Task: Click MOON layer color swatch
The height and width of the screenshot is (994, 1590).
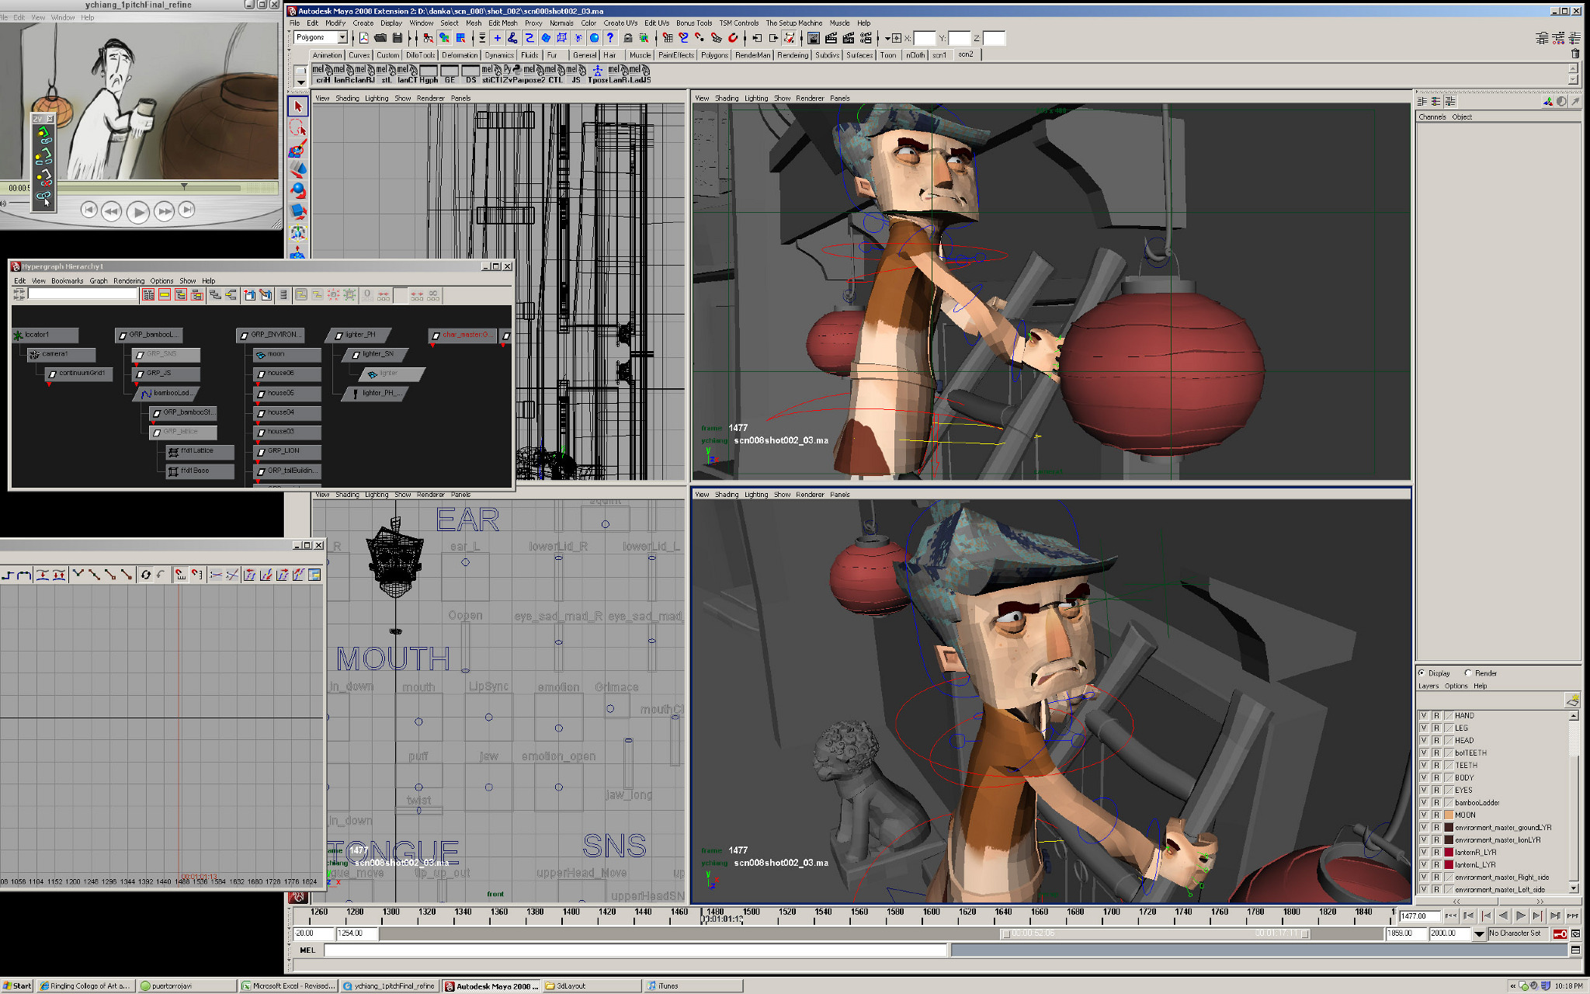Action: 1449,815
